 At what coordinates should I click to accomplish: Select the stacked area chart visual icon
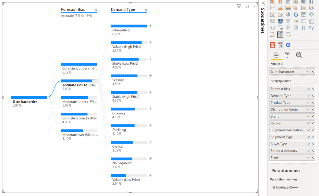click(288, 8)
